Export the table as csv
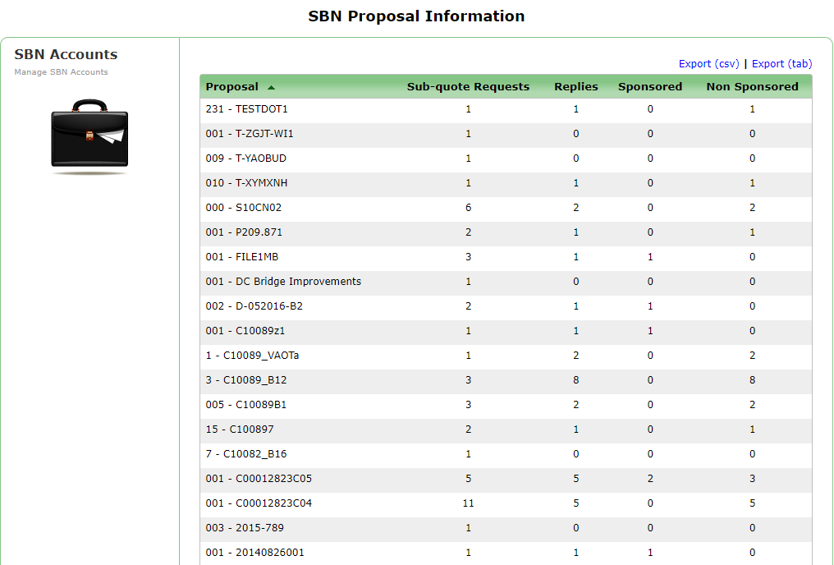The width and height of the screenshot is (834, 565). (708, 64)
